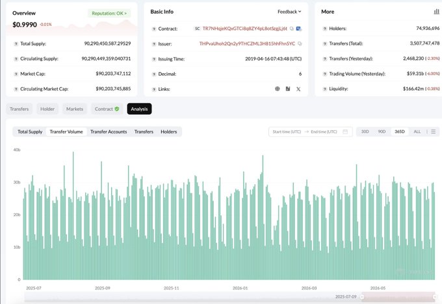Select the Analysis tab
Screen dimensions: 442x304
pos(139,109)
